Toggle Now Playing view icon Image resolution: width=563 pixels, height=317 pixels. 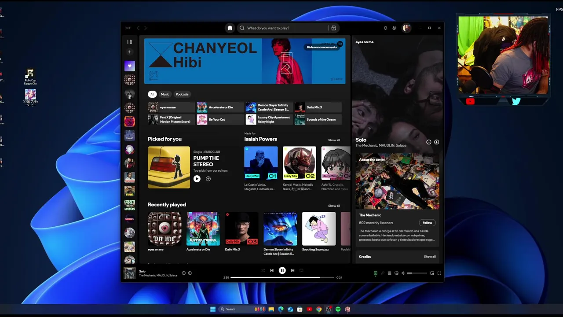pos(376,273)
